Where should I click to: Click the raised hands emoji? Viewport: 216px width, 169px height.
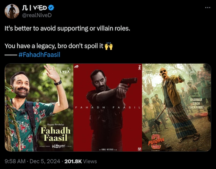[x=109, y=46]
